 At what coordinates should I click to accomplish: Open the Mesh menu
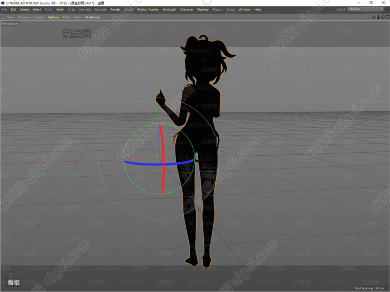tap(60, 9)
